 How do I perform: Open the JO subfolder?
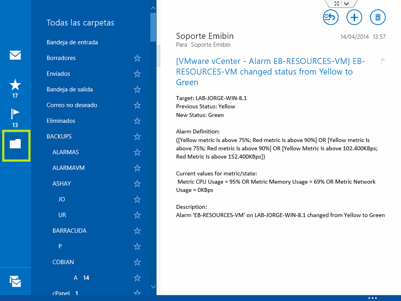pyautogui.click(x=62, y=199)
